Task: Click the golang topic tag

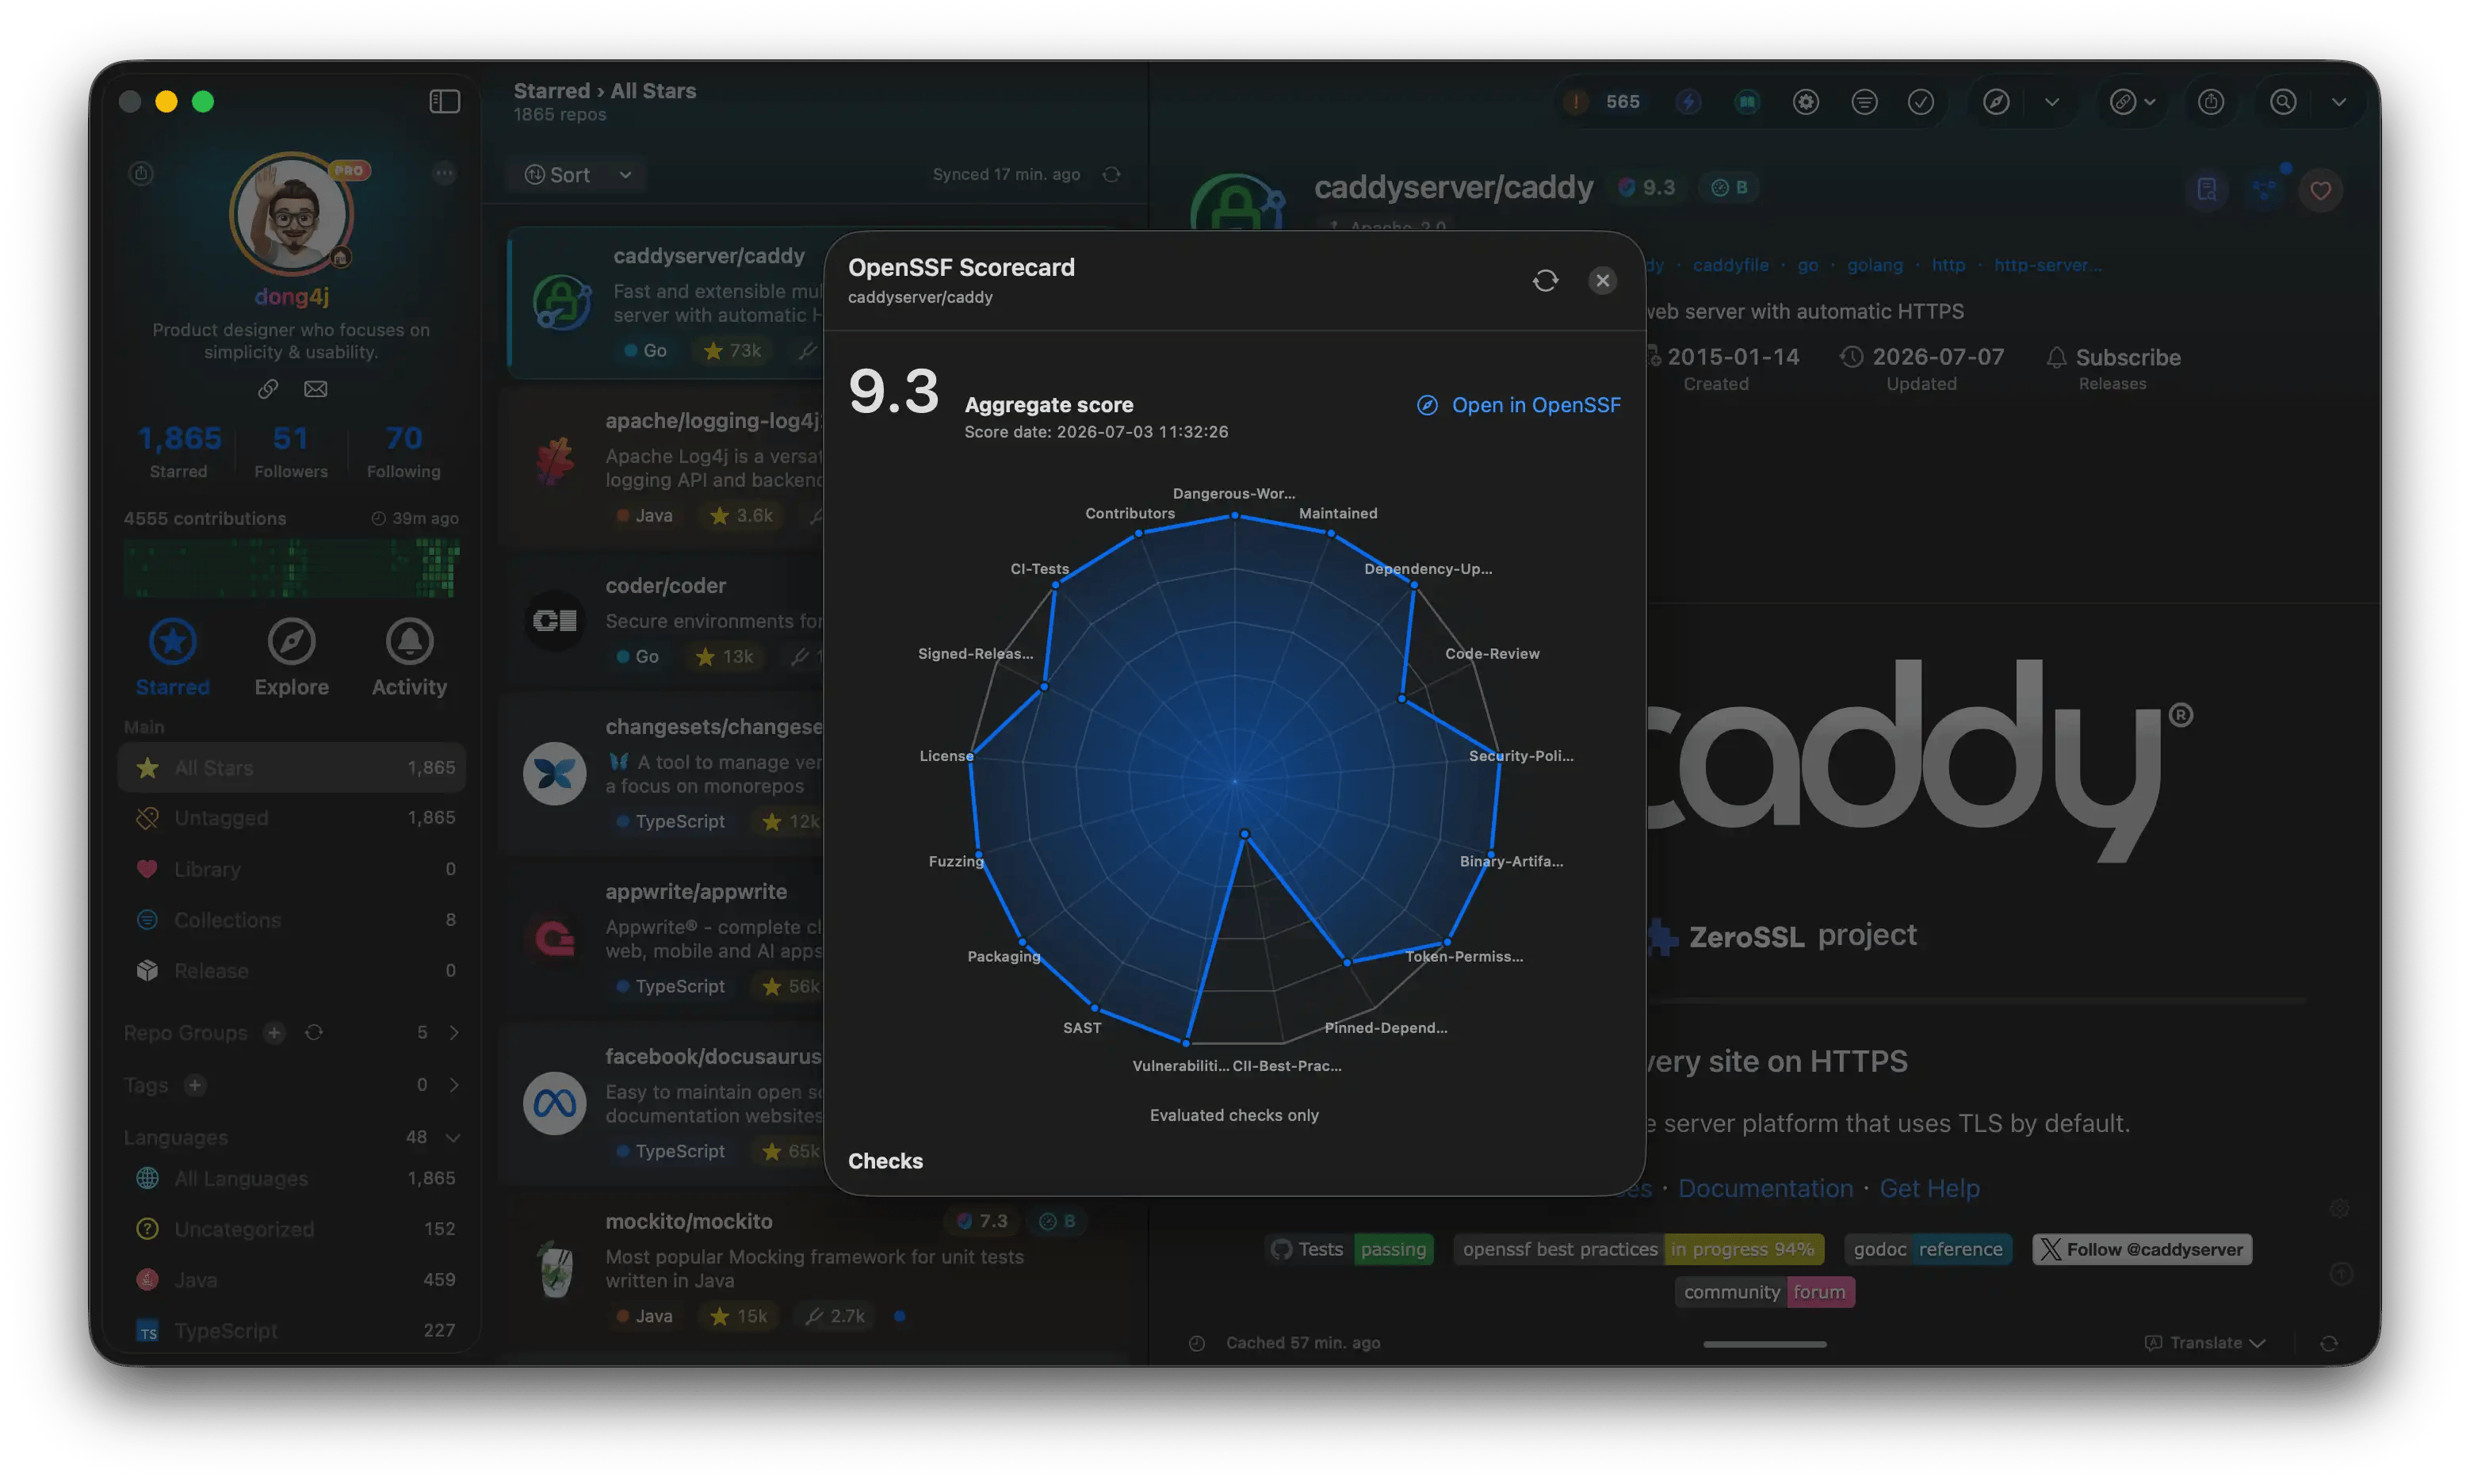Action: (1874, 265)
